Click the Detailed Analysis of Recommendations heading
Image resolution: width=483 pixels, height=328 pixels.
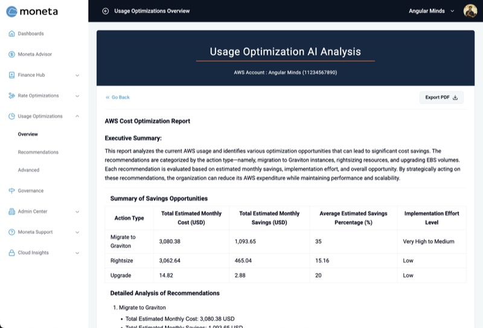165,293
